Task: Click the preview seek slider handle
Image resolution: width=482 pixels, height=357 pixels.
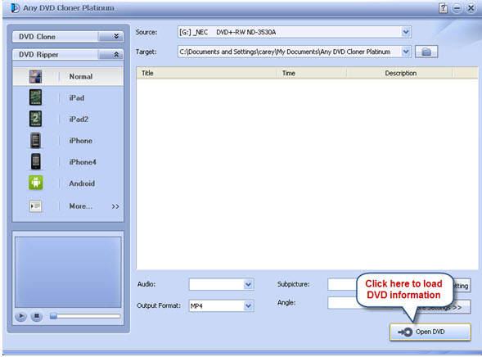Action: [53, 316]
